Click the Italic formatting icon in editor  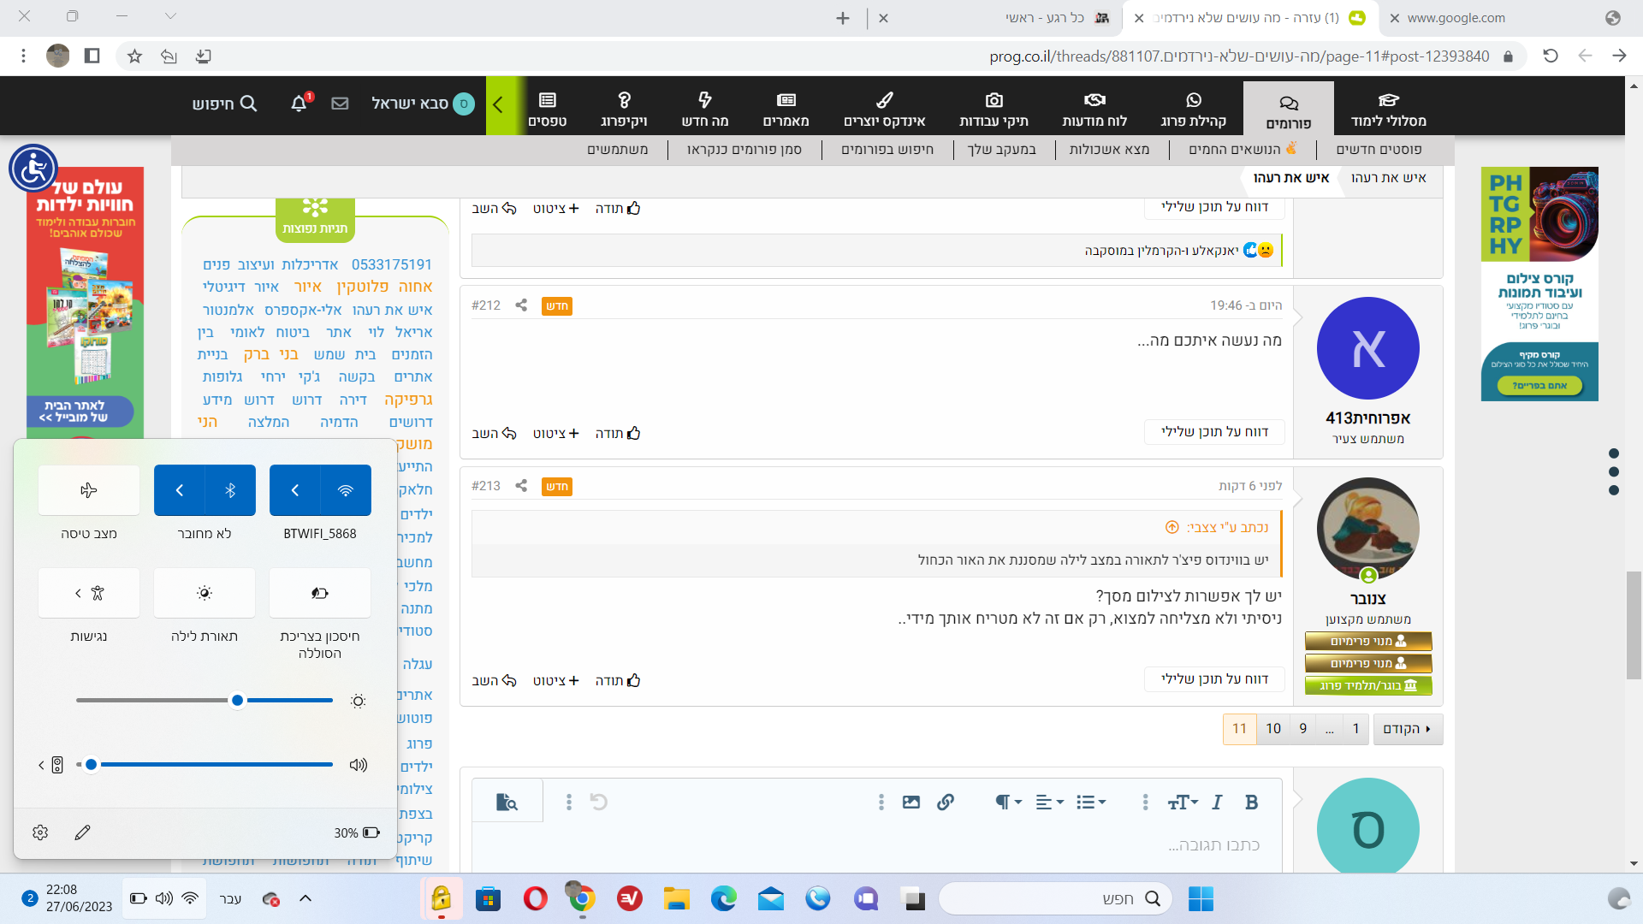point(1217,803)
